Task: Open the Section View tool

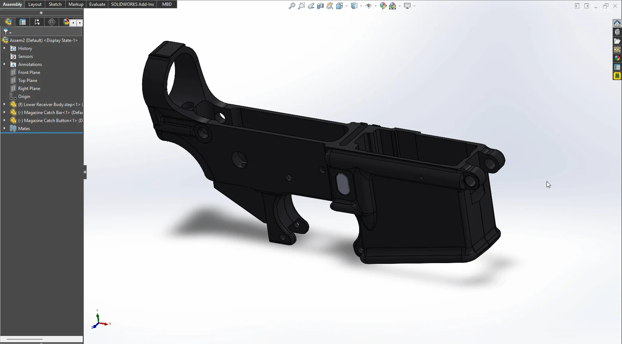Action: pyautogui.click(x=321, y=6)
